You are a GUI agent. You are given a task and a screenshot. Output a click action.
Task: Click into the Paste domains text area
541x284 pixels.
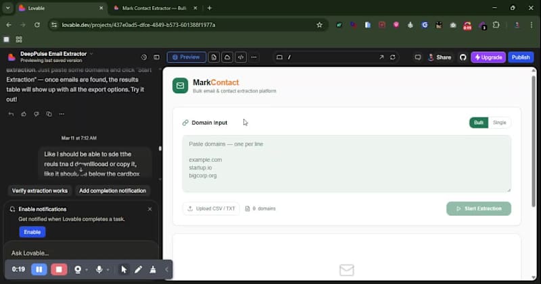346,163
